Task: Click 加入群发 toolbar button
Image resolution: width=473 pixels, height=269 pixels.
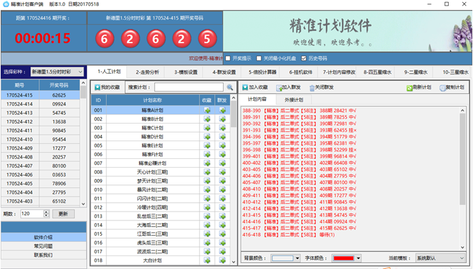Action: [289, 87]
